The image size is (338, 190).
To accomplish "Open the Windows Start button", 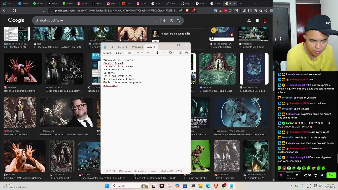I will (x=107, y=186).
